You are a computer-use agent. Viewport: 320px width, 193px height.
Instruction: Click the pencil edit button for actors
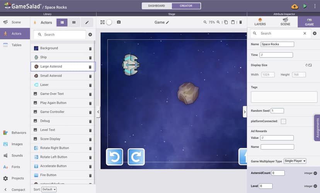click(x=87, y=22)
